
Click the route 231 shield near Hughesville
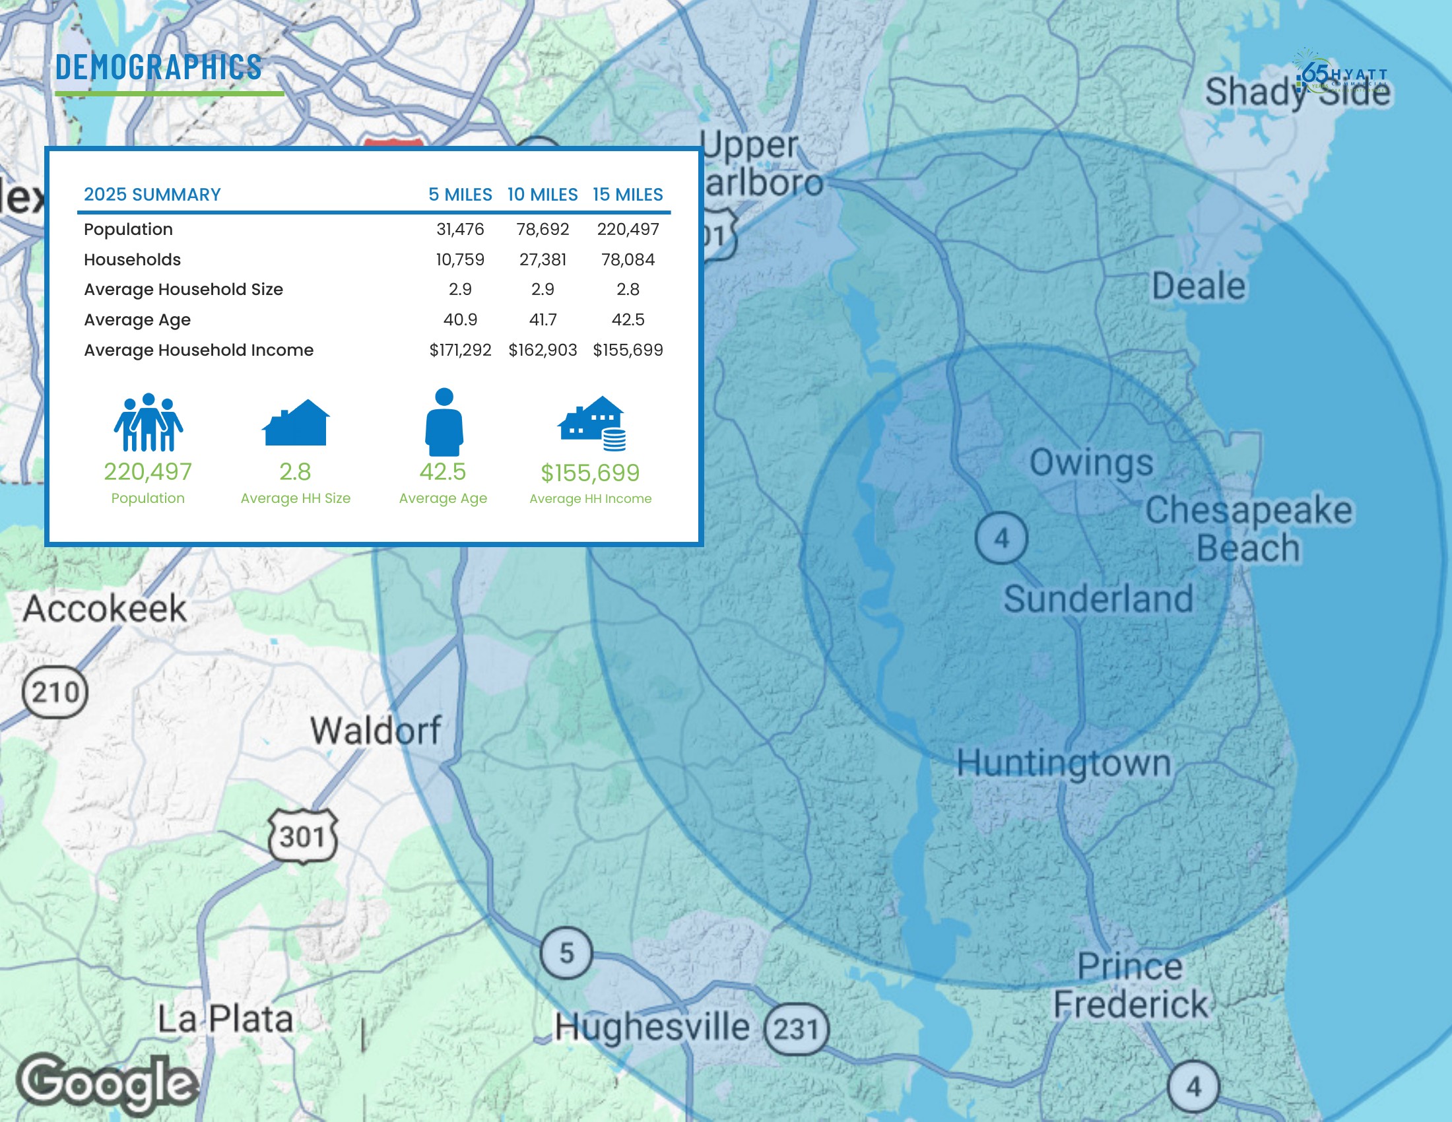tap(797, 1030)
